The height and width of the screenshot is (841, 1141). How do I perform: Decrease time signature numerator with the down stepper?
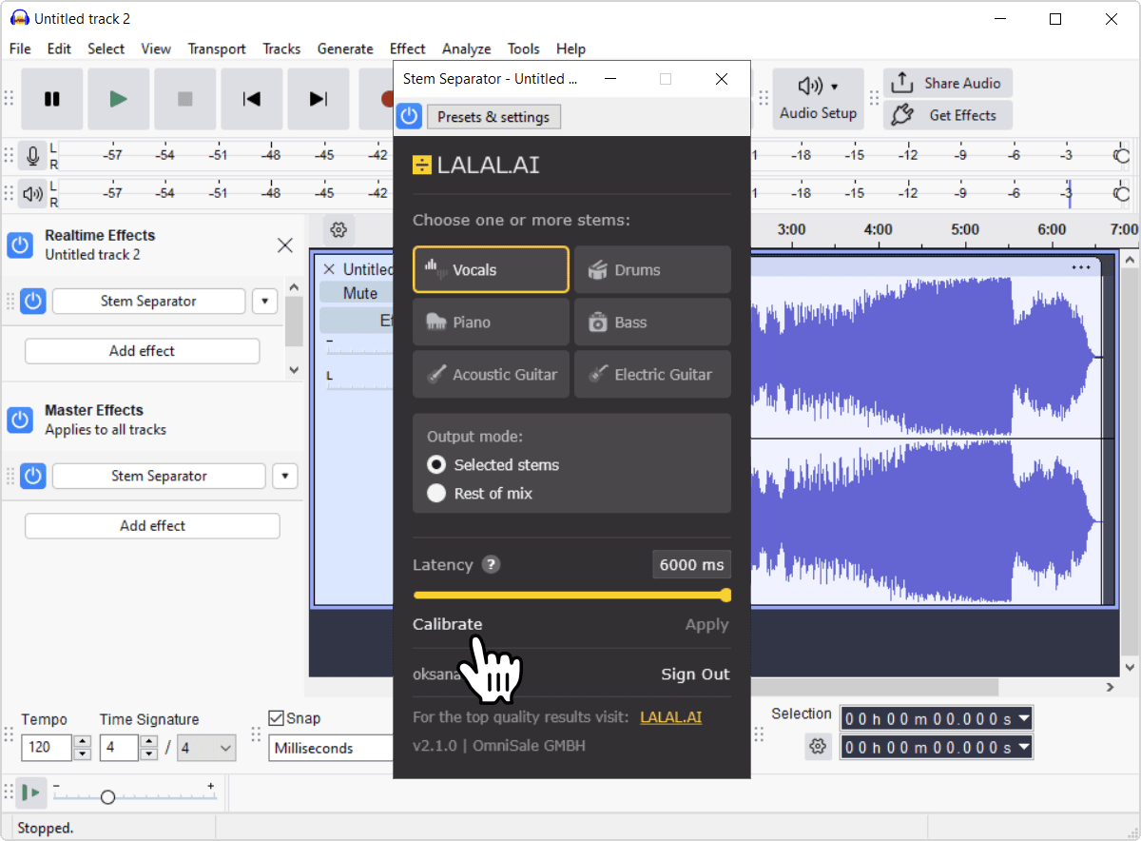point(149,754)
